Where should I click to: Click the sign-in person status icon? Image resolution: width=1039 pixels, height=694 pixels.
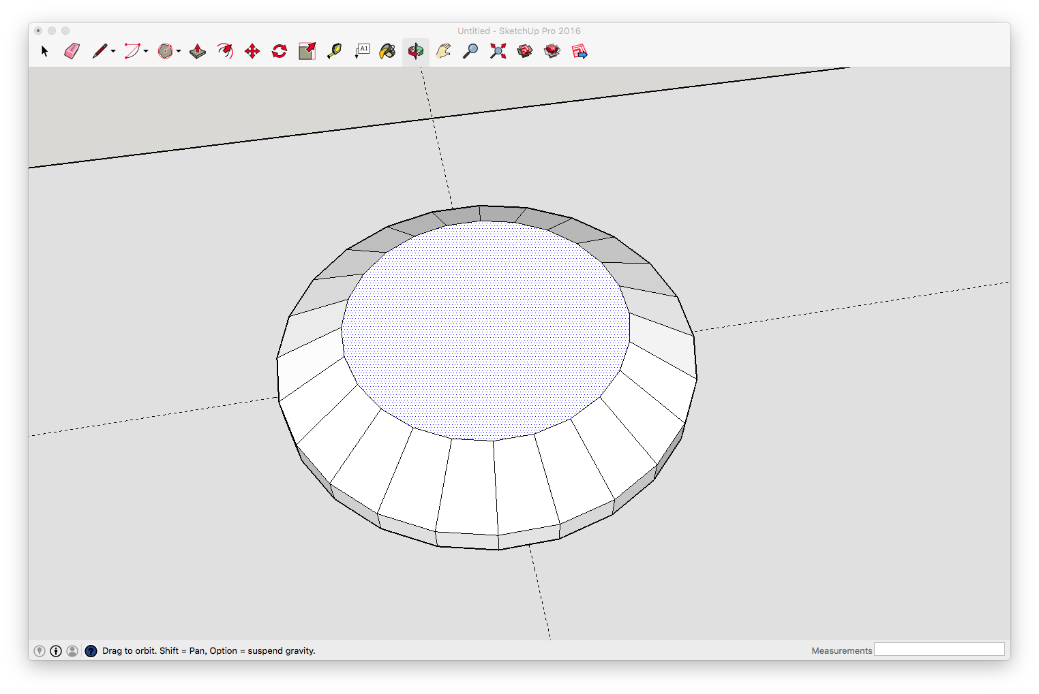click(72, 651)
